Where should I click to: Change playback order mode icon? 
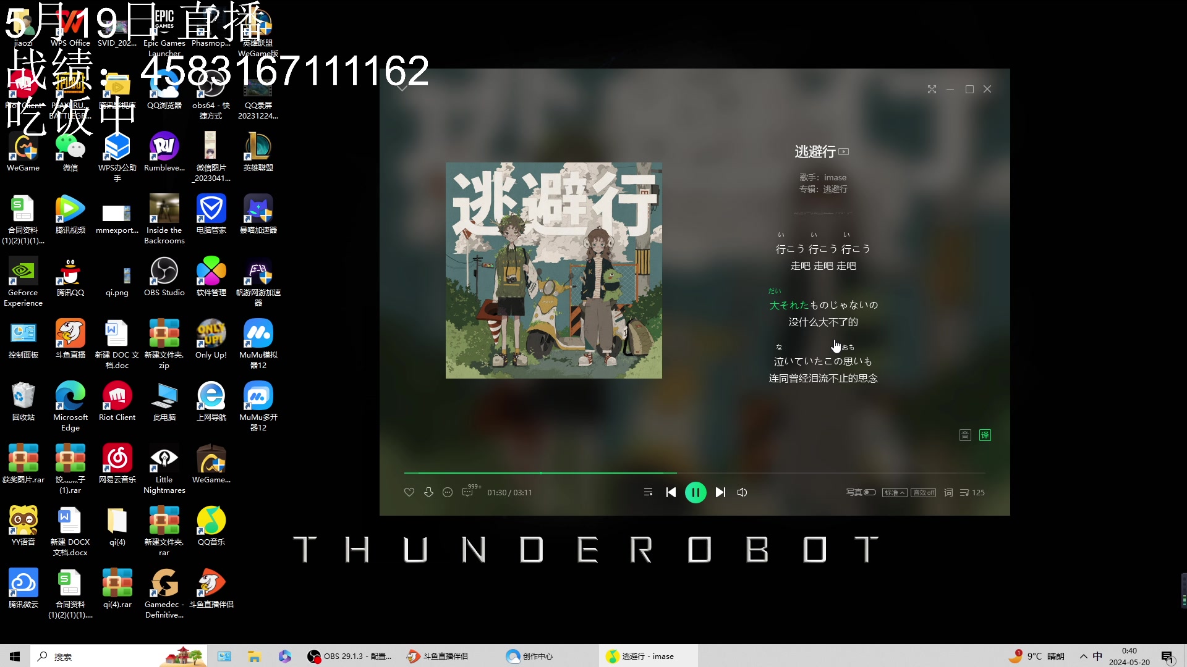(x=648, y=492)
